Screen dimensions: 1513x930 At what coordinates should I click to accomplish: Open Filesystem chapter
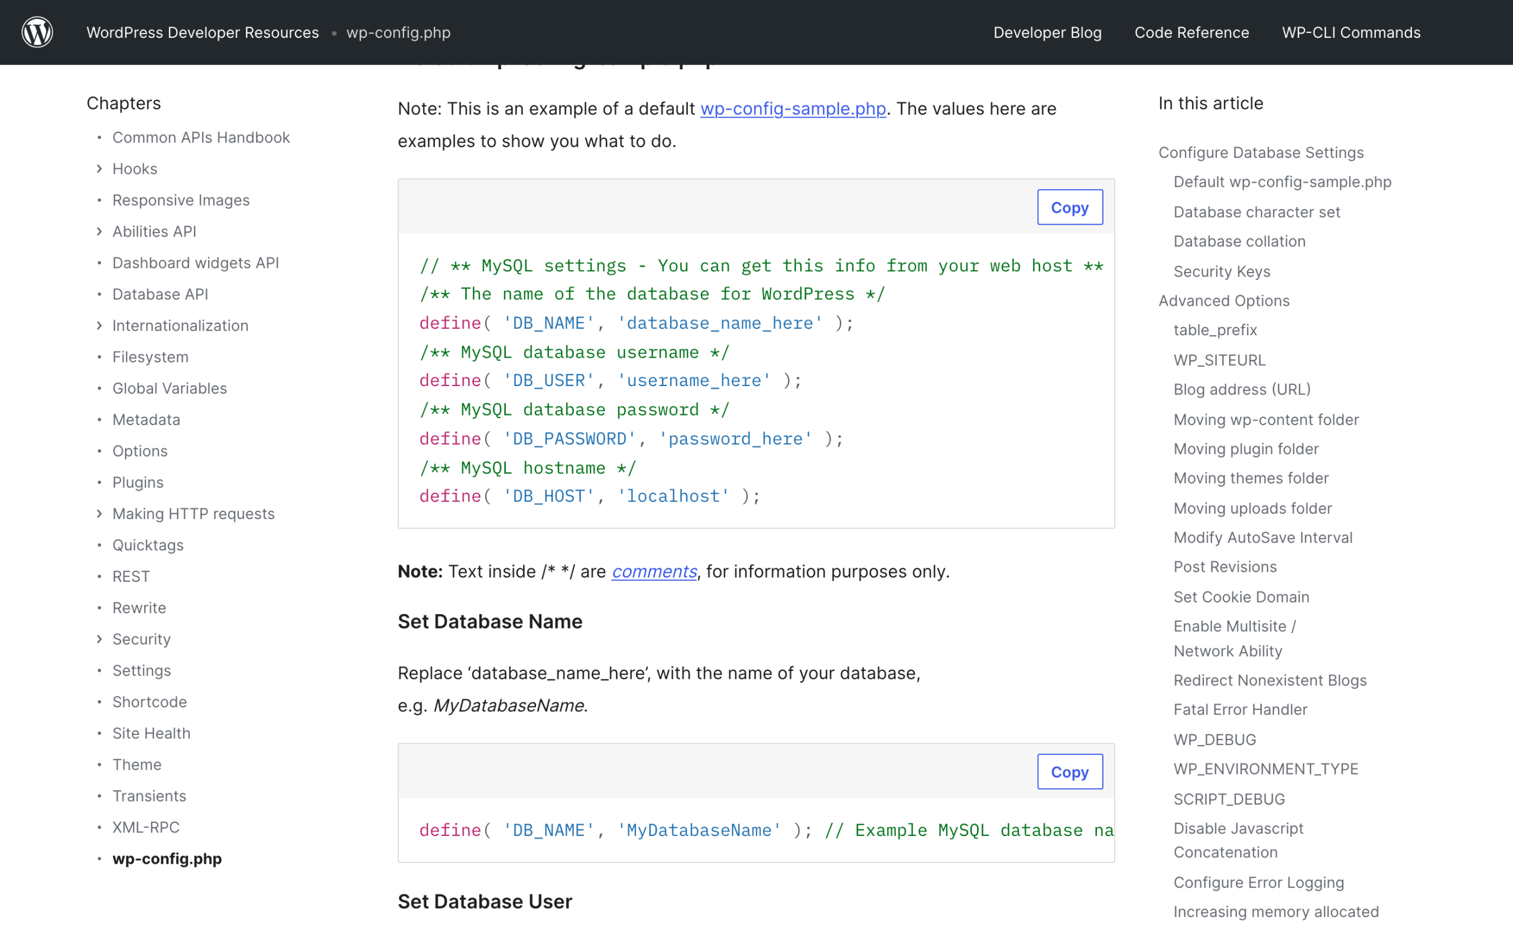150,357
